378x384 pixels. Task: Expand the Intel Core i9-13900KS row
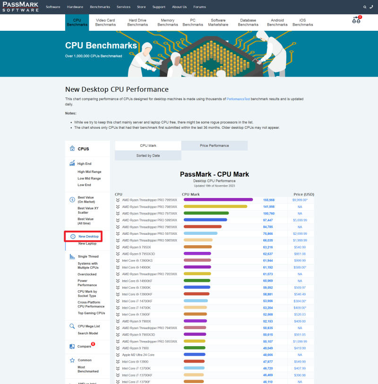118,261
